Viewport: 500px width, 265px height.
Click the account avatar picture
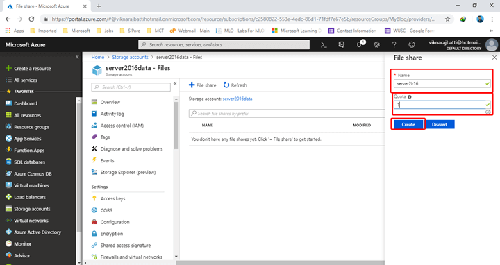point(492,45)
